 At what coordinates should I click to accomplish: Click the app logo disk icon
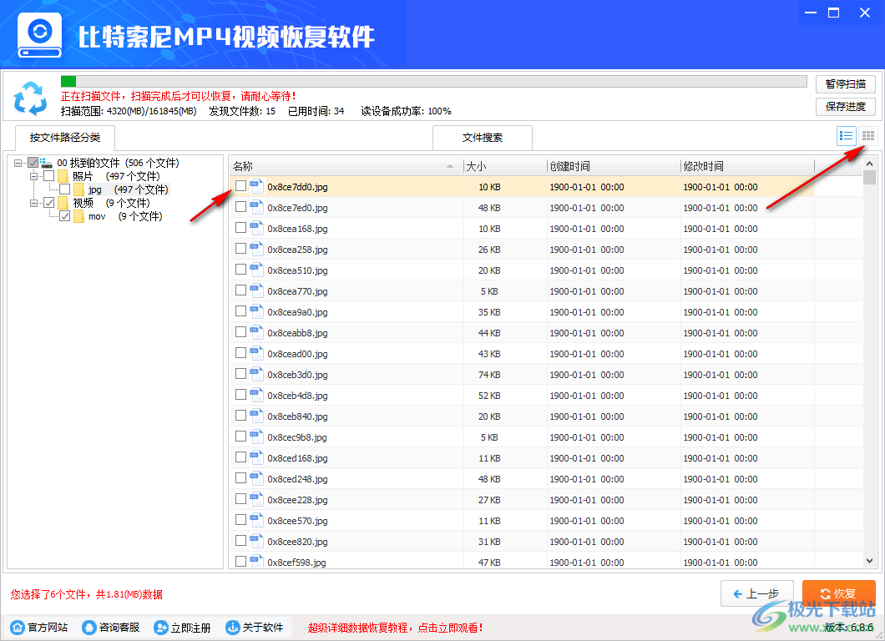click(x=39, y=36)
